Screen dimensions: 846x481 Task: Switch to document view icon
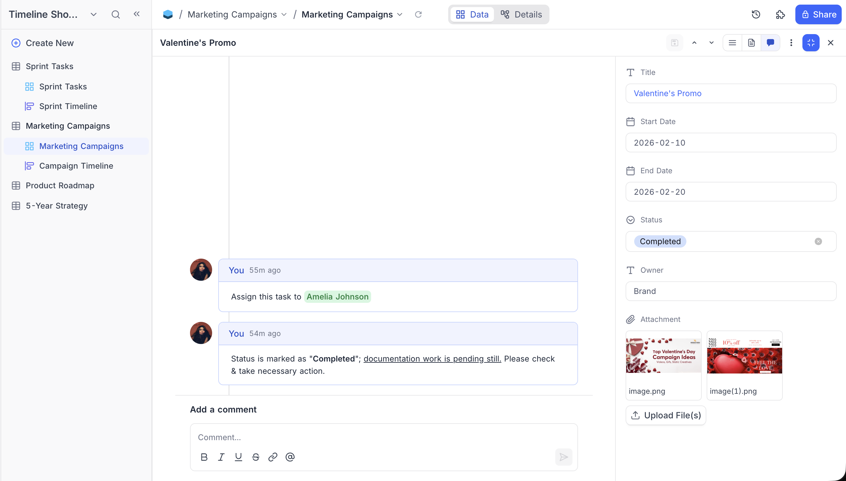751,43
